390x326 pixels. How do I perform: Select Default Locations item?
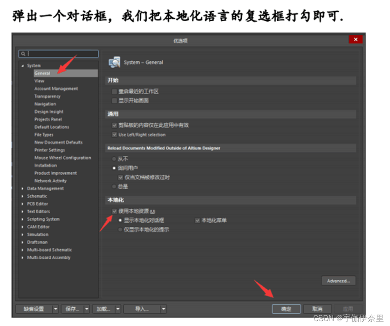pos(52,127)
